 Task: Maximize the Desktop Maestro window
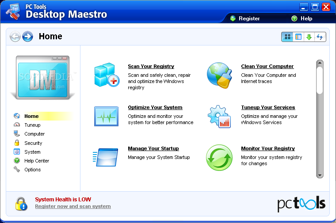click(315, 7)
